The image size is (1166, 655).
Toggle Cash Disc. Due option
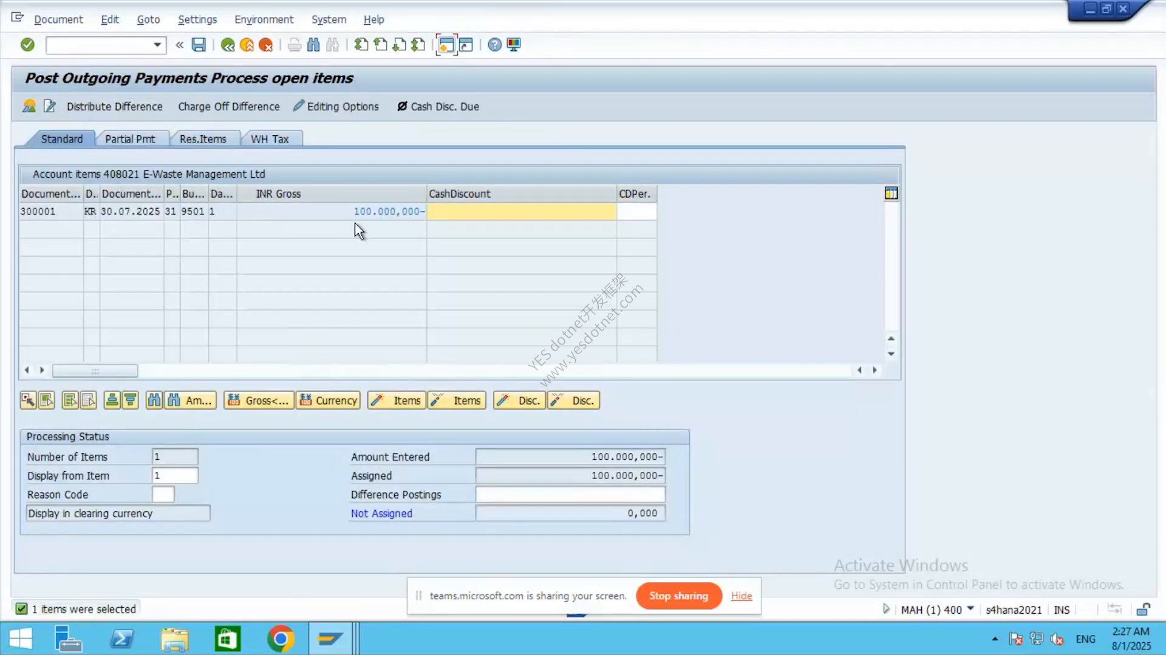[438, 107]
